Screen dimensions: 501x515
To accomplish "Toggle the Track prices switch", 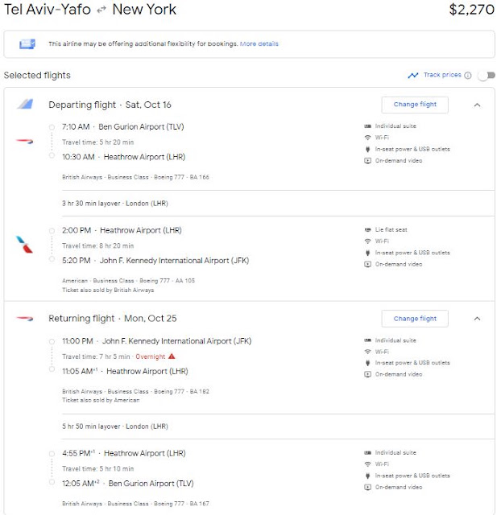I will pyautogui.click(x=487, y=76).
